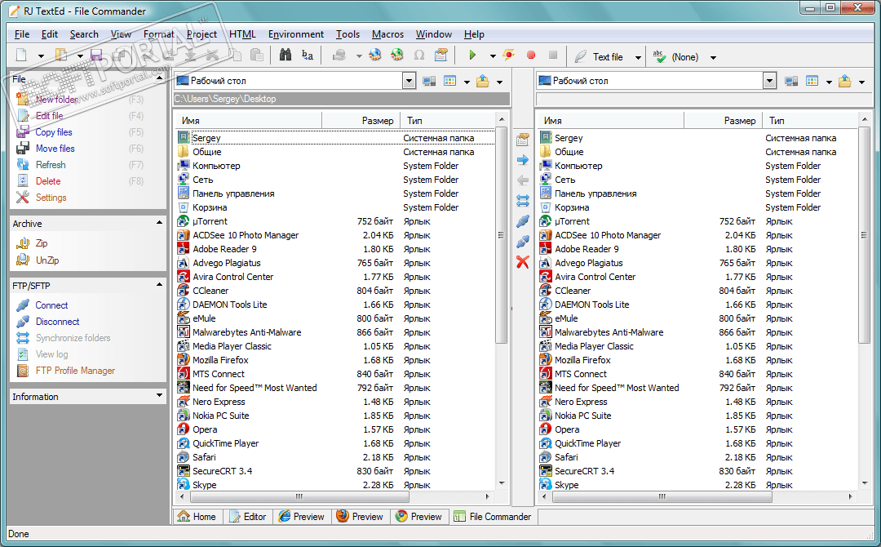The height and width of the screenshot is (547, 881).
Task: Click the disconnected plug icon in middle strip
Action: pyautogui.click(x=523, y=242)
